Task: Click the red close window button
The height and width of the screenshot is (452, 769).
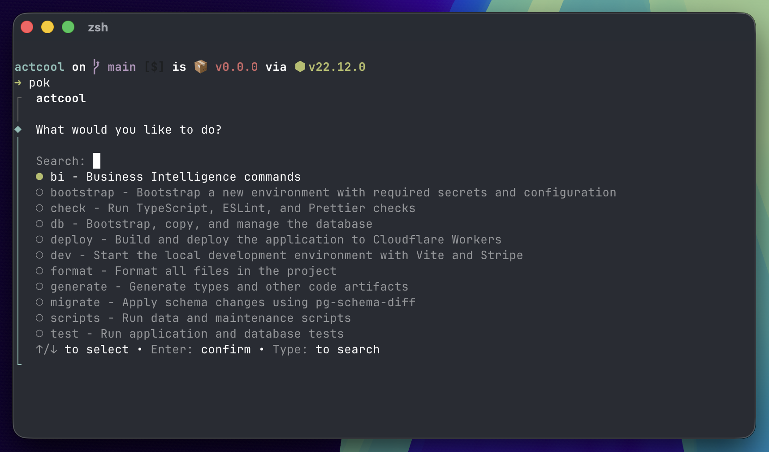Action: click(x=27, y=27)
